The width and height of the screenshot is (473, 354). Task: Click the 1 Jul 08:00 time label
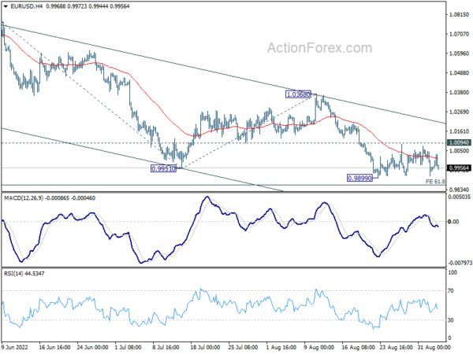[x=128, y=348]
